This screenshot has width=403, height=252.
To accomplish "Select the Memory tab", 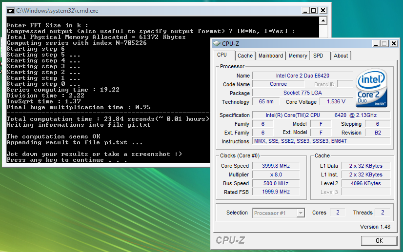I will tap(298, 56).
